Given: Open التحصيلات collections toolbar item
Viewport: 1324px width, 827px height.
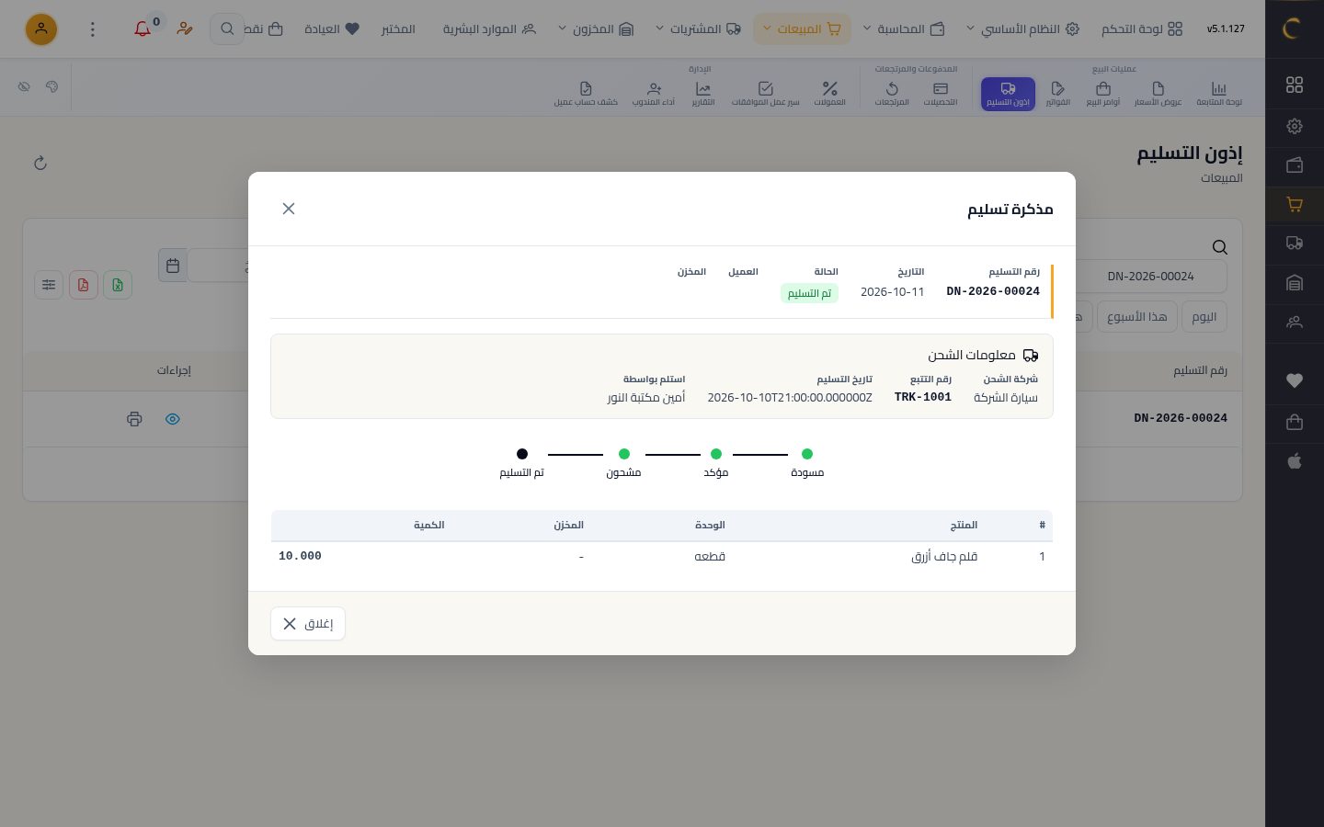Looking at the screenshot, I should coord(941,94).
